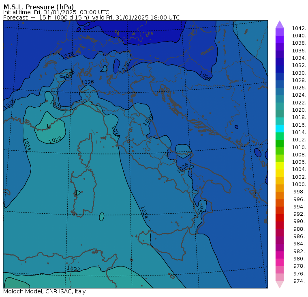Click the 1004. legend value
This screenshot has width=308, height=297.
pos(299,169)
